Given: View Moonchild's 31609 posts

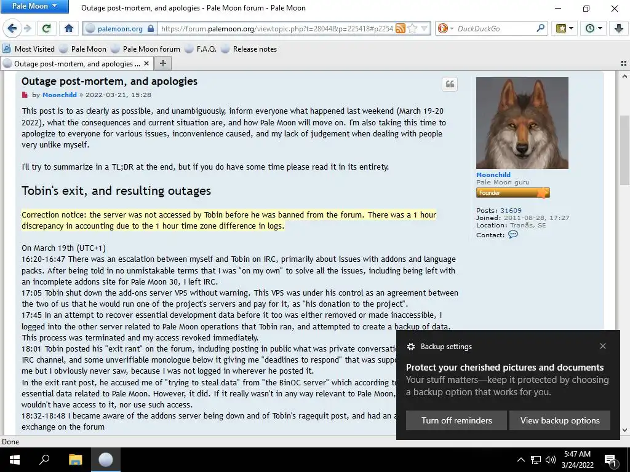Looking at the screenshot, I should [x=511, y=210].
